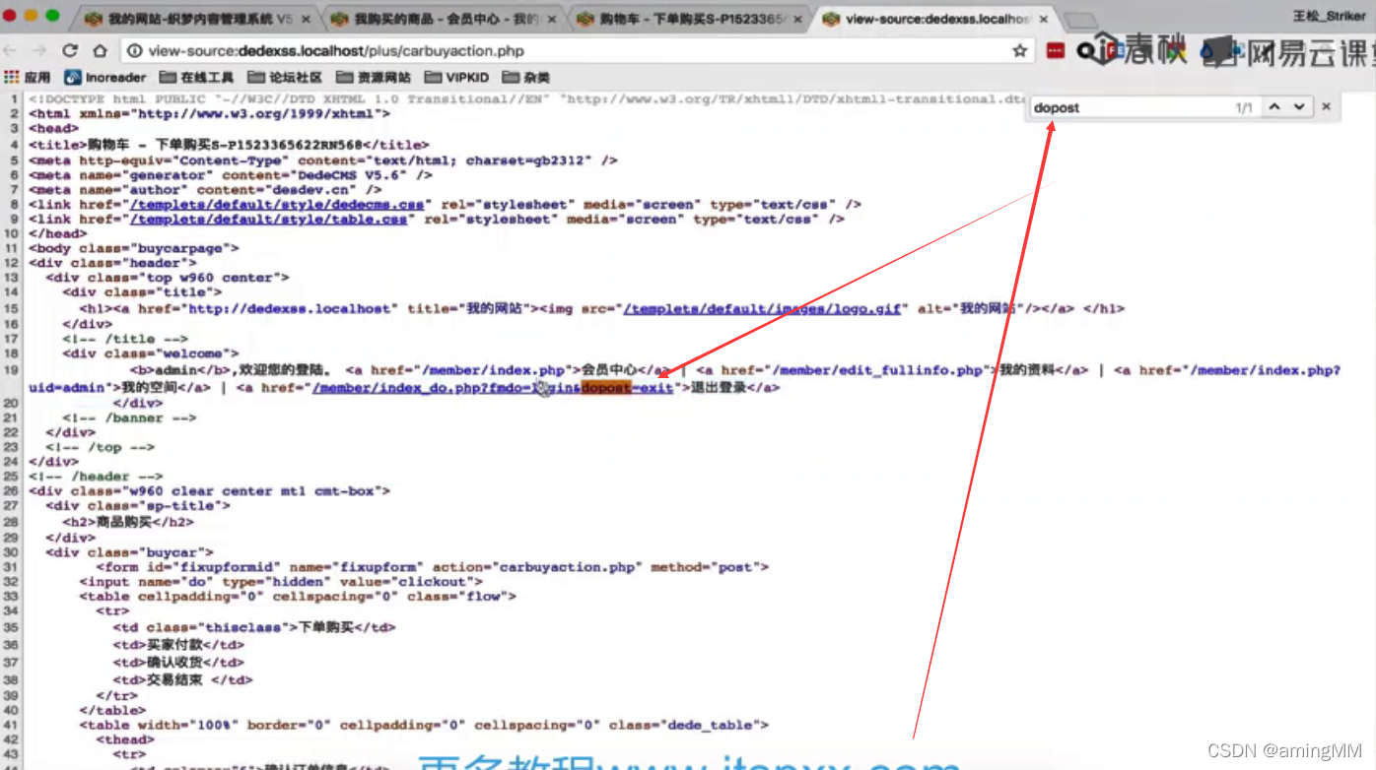Click the 王松_Striker profile button
The image size is (1376, 770).
(1328, 16)
